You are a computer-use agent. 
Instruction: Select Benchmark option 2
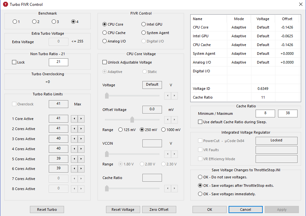[36, 22]
